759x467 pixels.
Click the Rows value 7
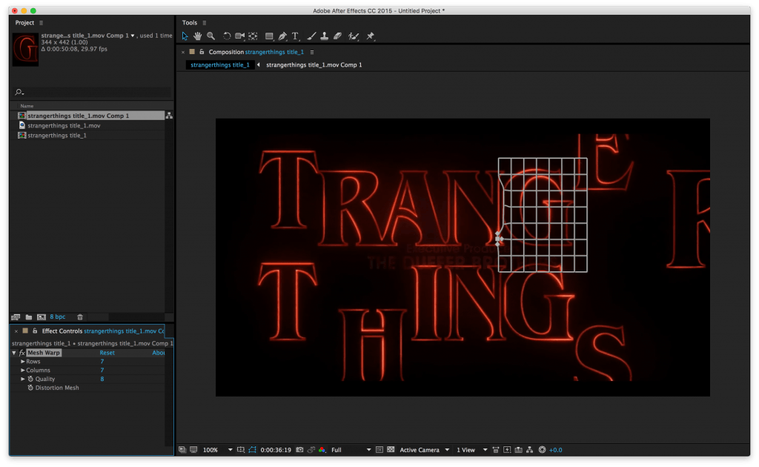click(x=102, y=362)
